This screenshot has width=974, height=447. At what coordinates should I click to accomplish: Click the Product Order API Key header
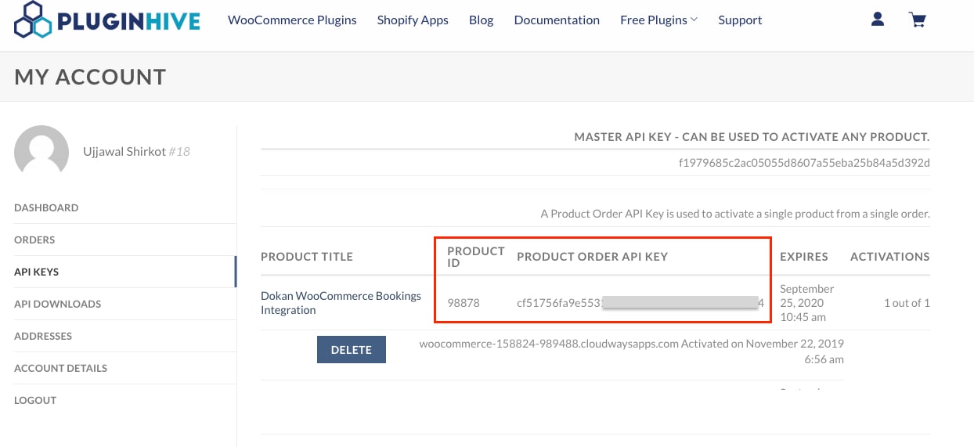pos(592,257)
